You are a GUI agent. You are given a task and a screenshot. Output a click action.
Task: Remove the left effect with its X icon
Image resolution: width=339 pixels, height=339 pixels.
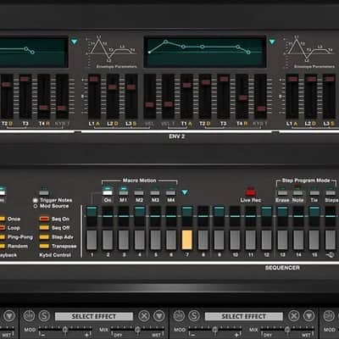point(144,315)
